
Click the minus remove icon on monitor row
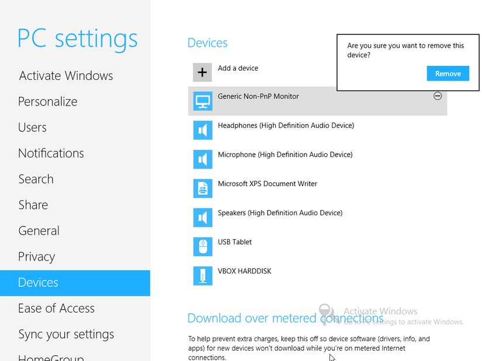click(438, 96)
